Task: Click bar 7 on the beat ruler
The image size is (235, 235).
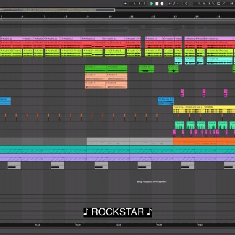Action: 45,17
